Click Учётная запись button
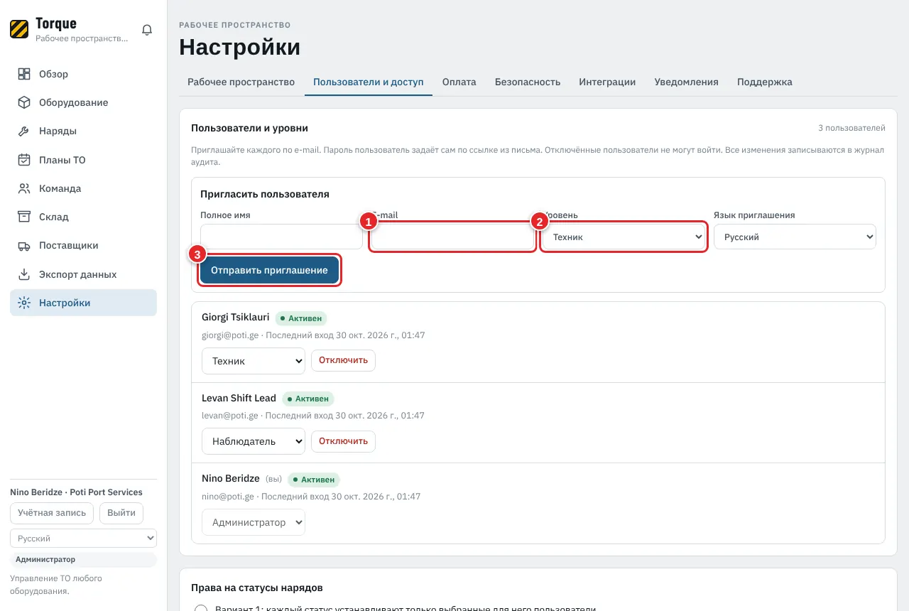 coord(52,513)
